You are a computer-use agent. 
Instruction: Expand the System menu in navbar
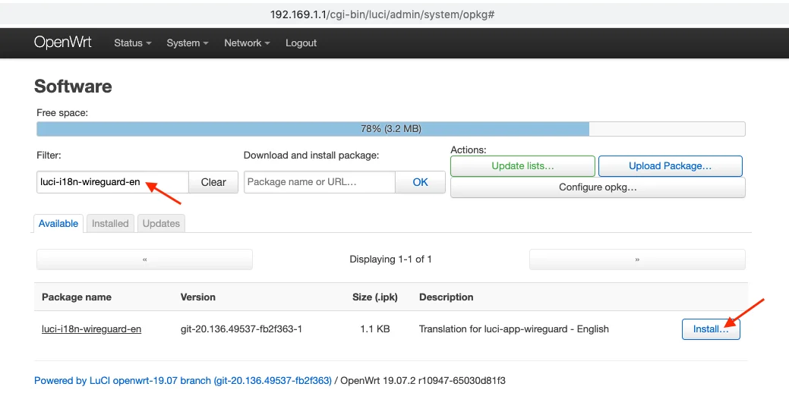(187, 43)
